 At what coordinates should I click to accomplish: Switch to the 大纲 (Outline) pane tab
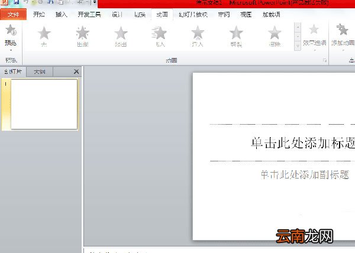[40, 72]
